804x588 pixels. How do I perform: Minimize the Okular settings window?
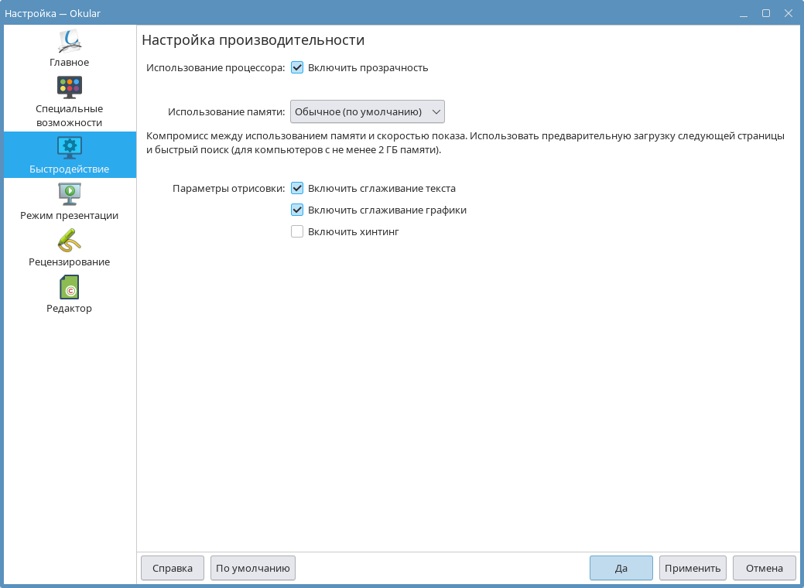point(743,13)
